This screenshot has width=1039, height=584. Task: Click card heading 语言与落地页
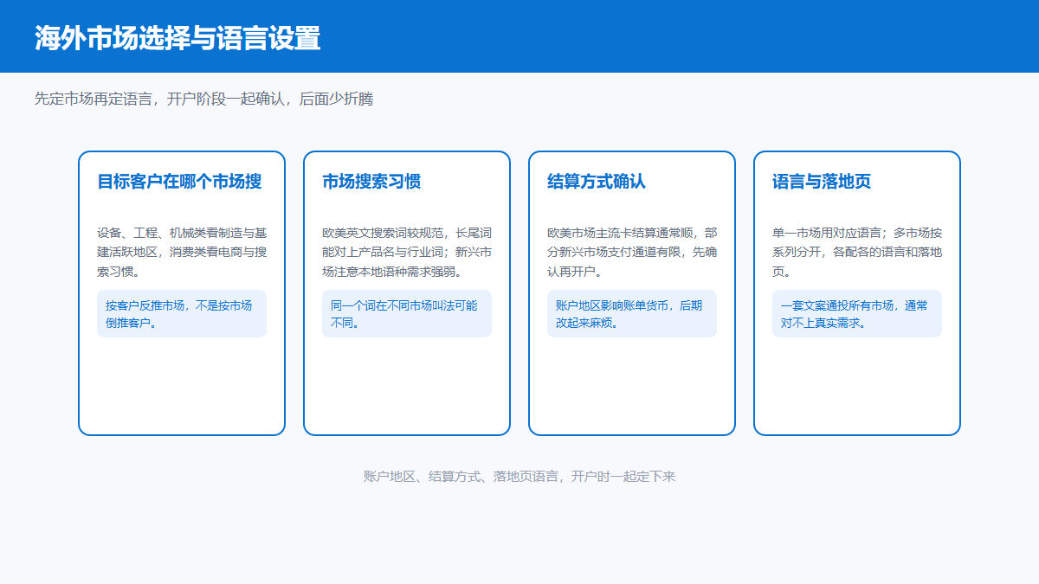(822, 182)
